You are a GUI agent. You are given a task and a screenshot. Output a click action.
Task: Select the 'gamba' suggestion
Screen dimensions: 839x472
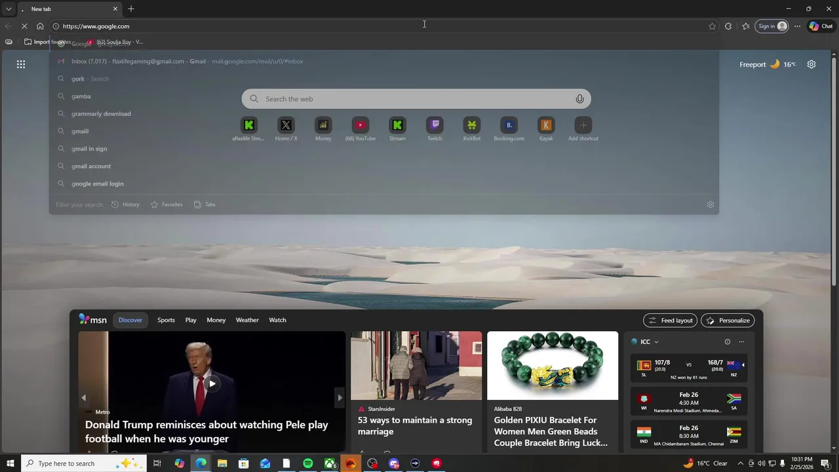coord(383,96)
